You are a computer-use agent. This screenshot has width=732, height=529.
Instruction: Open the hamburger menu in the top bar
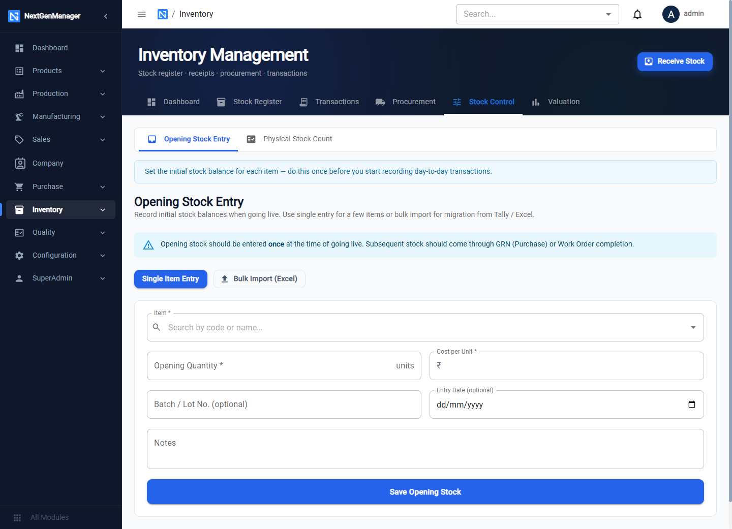click(x=142, y=14)
